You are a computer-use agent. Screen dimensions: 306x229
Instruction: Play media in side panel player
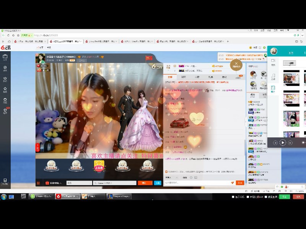(x=283, y=142)
